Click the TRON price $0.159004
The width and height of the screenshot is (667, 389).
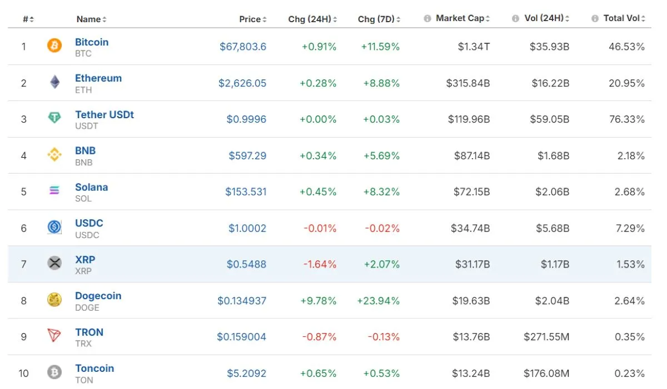pos(241,337)
